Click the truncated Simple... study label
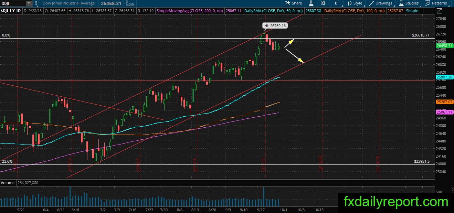The height and width of the screenshot is (213, 454). point(414,11)
